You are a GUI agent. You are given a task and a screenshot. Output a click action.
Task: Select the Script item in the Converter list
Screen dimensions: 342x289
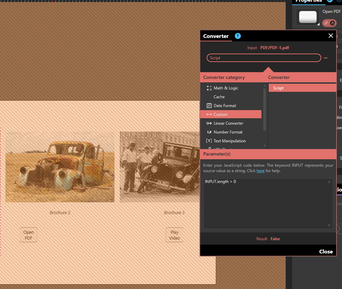302,88
